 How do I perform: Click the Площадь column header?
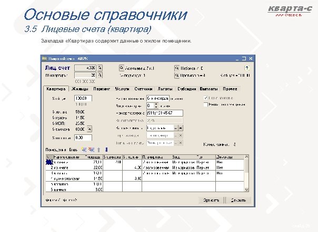click(93, 157)
